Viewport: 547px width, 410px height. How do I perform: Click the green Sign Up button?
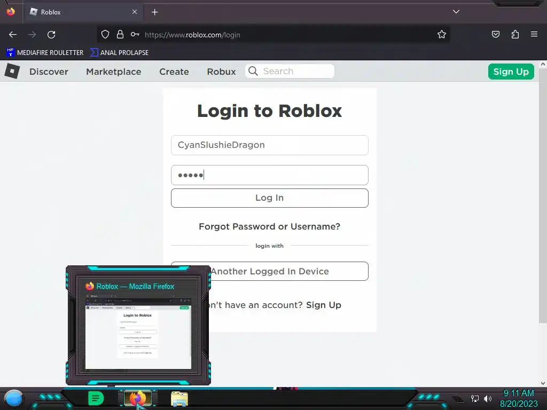click(511, 72)
